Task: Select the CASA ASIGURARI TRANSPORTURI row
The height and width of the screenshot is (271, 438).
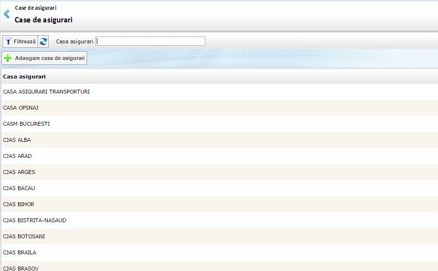Action: coord(46,92)
